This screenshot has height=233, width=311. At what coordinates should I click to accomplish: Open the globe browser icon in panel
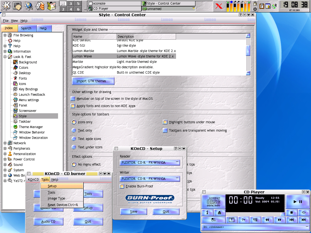point(29,6)
